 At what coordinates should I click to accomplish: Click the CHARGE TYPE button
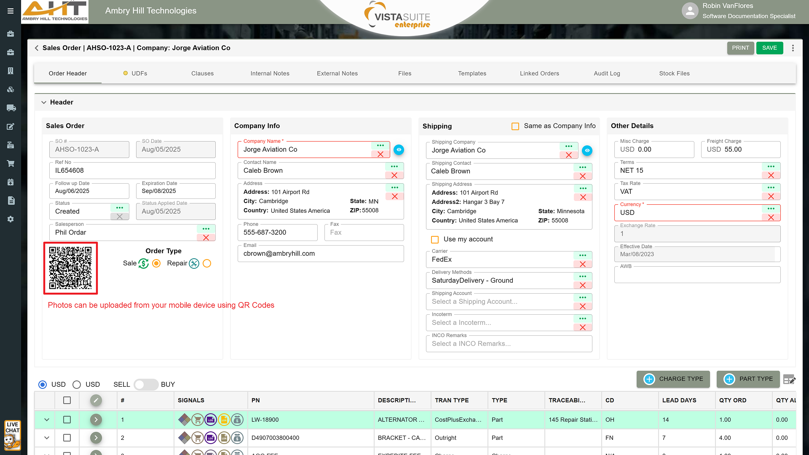click(673, 379)
